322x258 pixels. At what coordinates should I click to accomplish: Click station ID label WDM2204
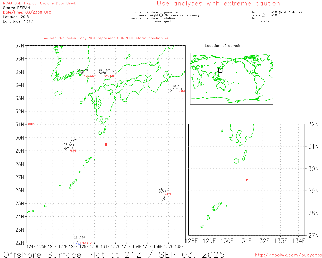click(90, 76)
